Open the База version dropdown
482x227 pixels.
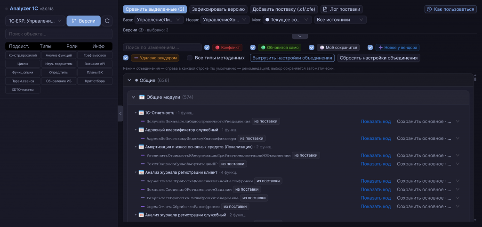point(159,20)
